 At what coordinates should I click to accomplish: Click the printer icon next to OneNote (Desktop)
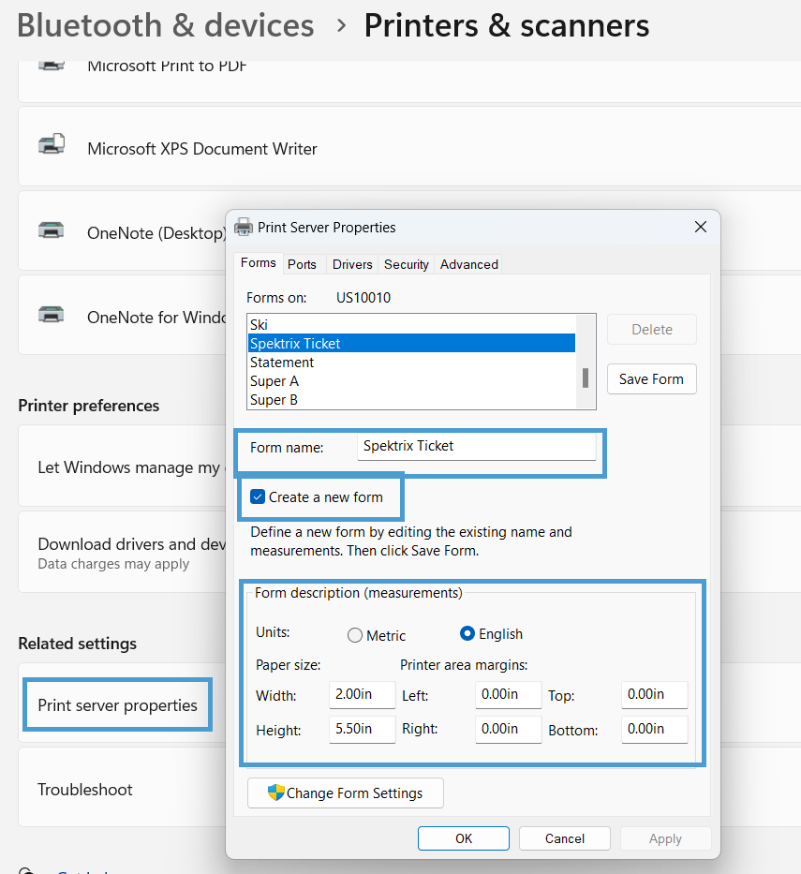(51, 228)
